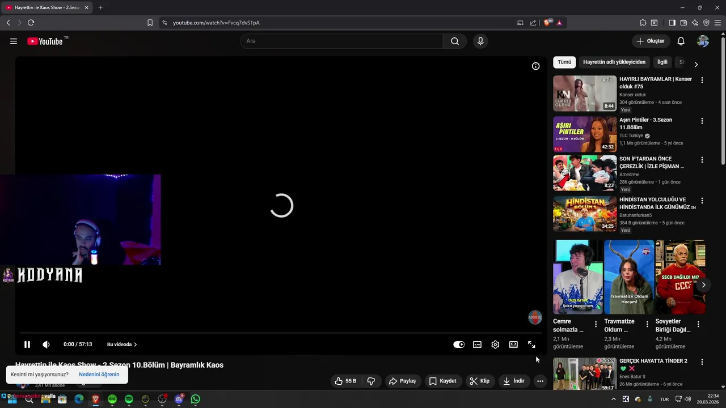This screenshot has height=408, width=726.
Task: Select the İlgili filter chip
Action: [x=662, y=62]
